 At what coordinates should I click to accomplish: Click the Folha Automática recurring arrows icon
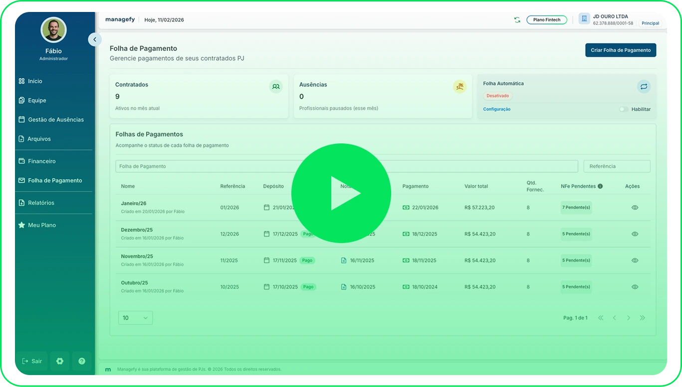(x=644, y=87)
